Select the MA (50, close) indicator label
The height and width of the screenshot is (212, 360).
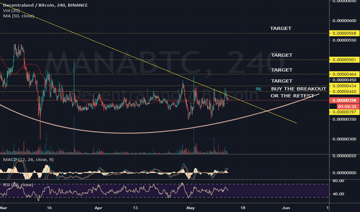[19, 16]
